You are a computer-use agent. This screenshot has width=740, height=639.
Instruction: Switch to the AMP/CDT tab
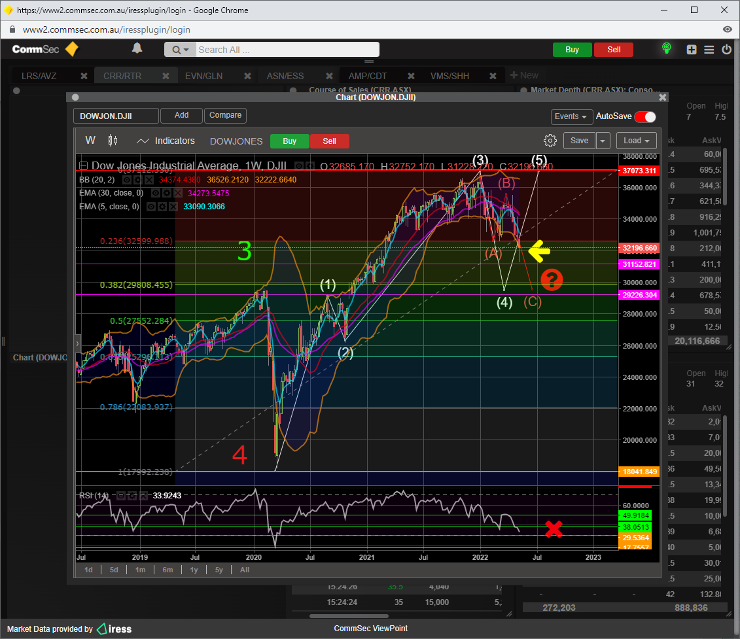tap(368, 76)
